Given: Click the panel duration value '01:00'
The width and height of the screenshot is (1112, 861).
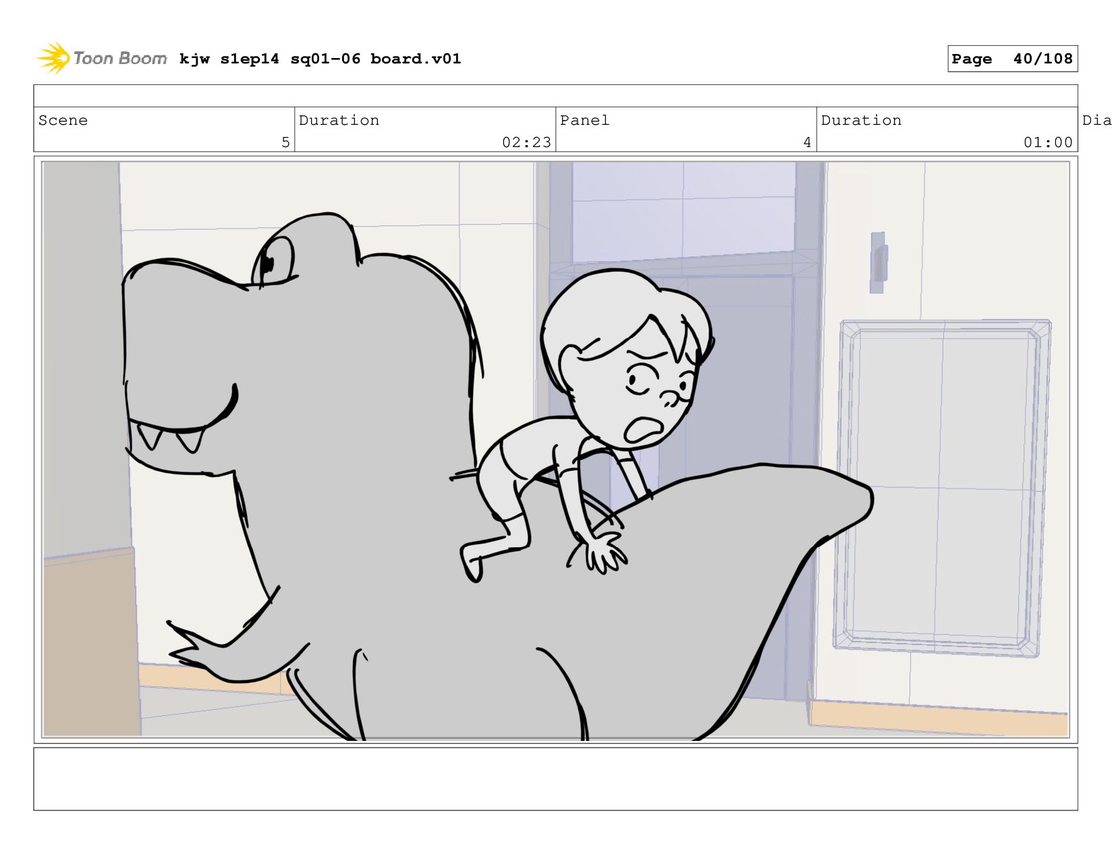Looking at the screenshot, I should pos(1048,142).
